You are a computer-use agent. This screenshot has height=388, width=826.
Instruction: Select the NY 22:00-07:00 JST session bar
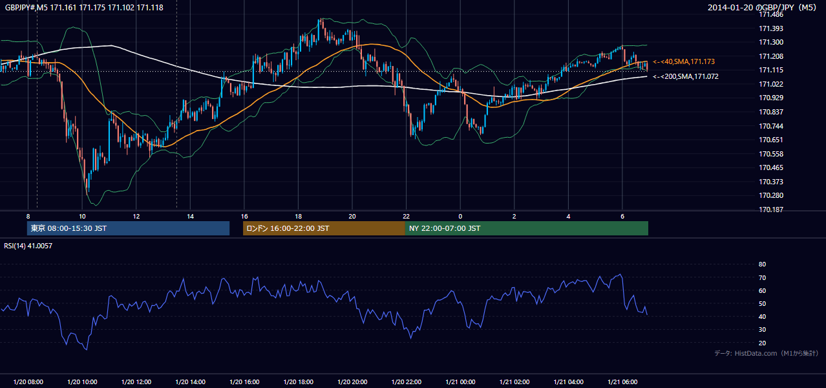coord(527,228)
